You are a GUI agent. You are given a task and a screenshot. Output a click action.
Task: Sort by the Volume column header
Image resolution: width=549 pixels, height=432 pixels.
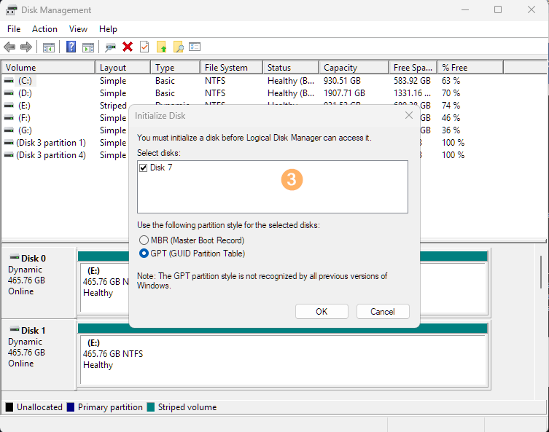(x=48, y=68)
